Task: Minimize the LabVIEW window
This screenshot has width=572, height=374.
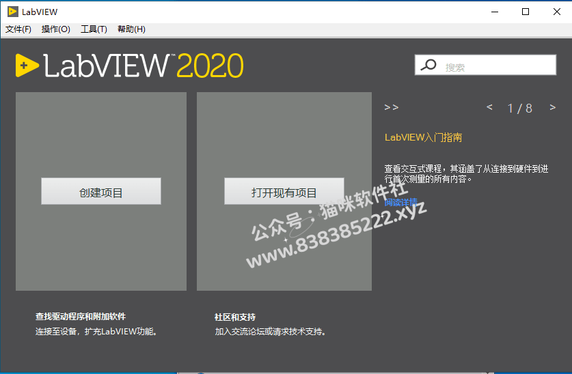Action: pos(495,12)
